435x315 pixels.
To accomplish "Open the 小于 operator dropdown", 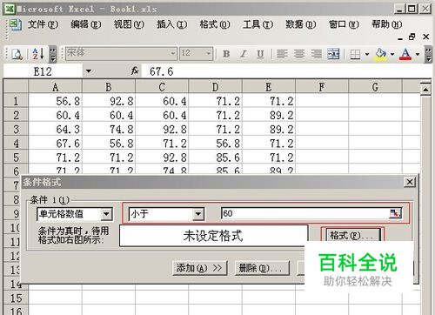I will 198,214.
